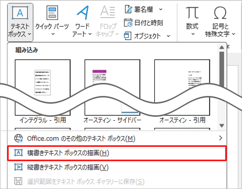Click the WordArt (ワードアート) icon
The height and width of the screenshot is (189, 242).
[83, 13]
